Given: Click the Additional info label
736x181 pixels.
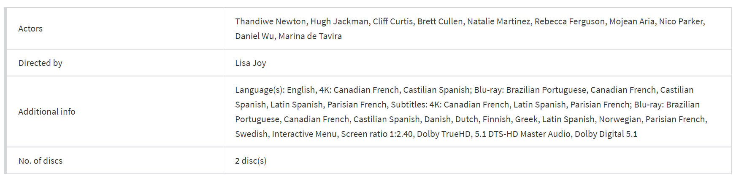Looking at the screenshot, I should [x=47, y=112].
